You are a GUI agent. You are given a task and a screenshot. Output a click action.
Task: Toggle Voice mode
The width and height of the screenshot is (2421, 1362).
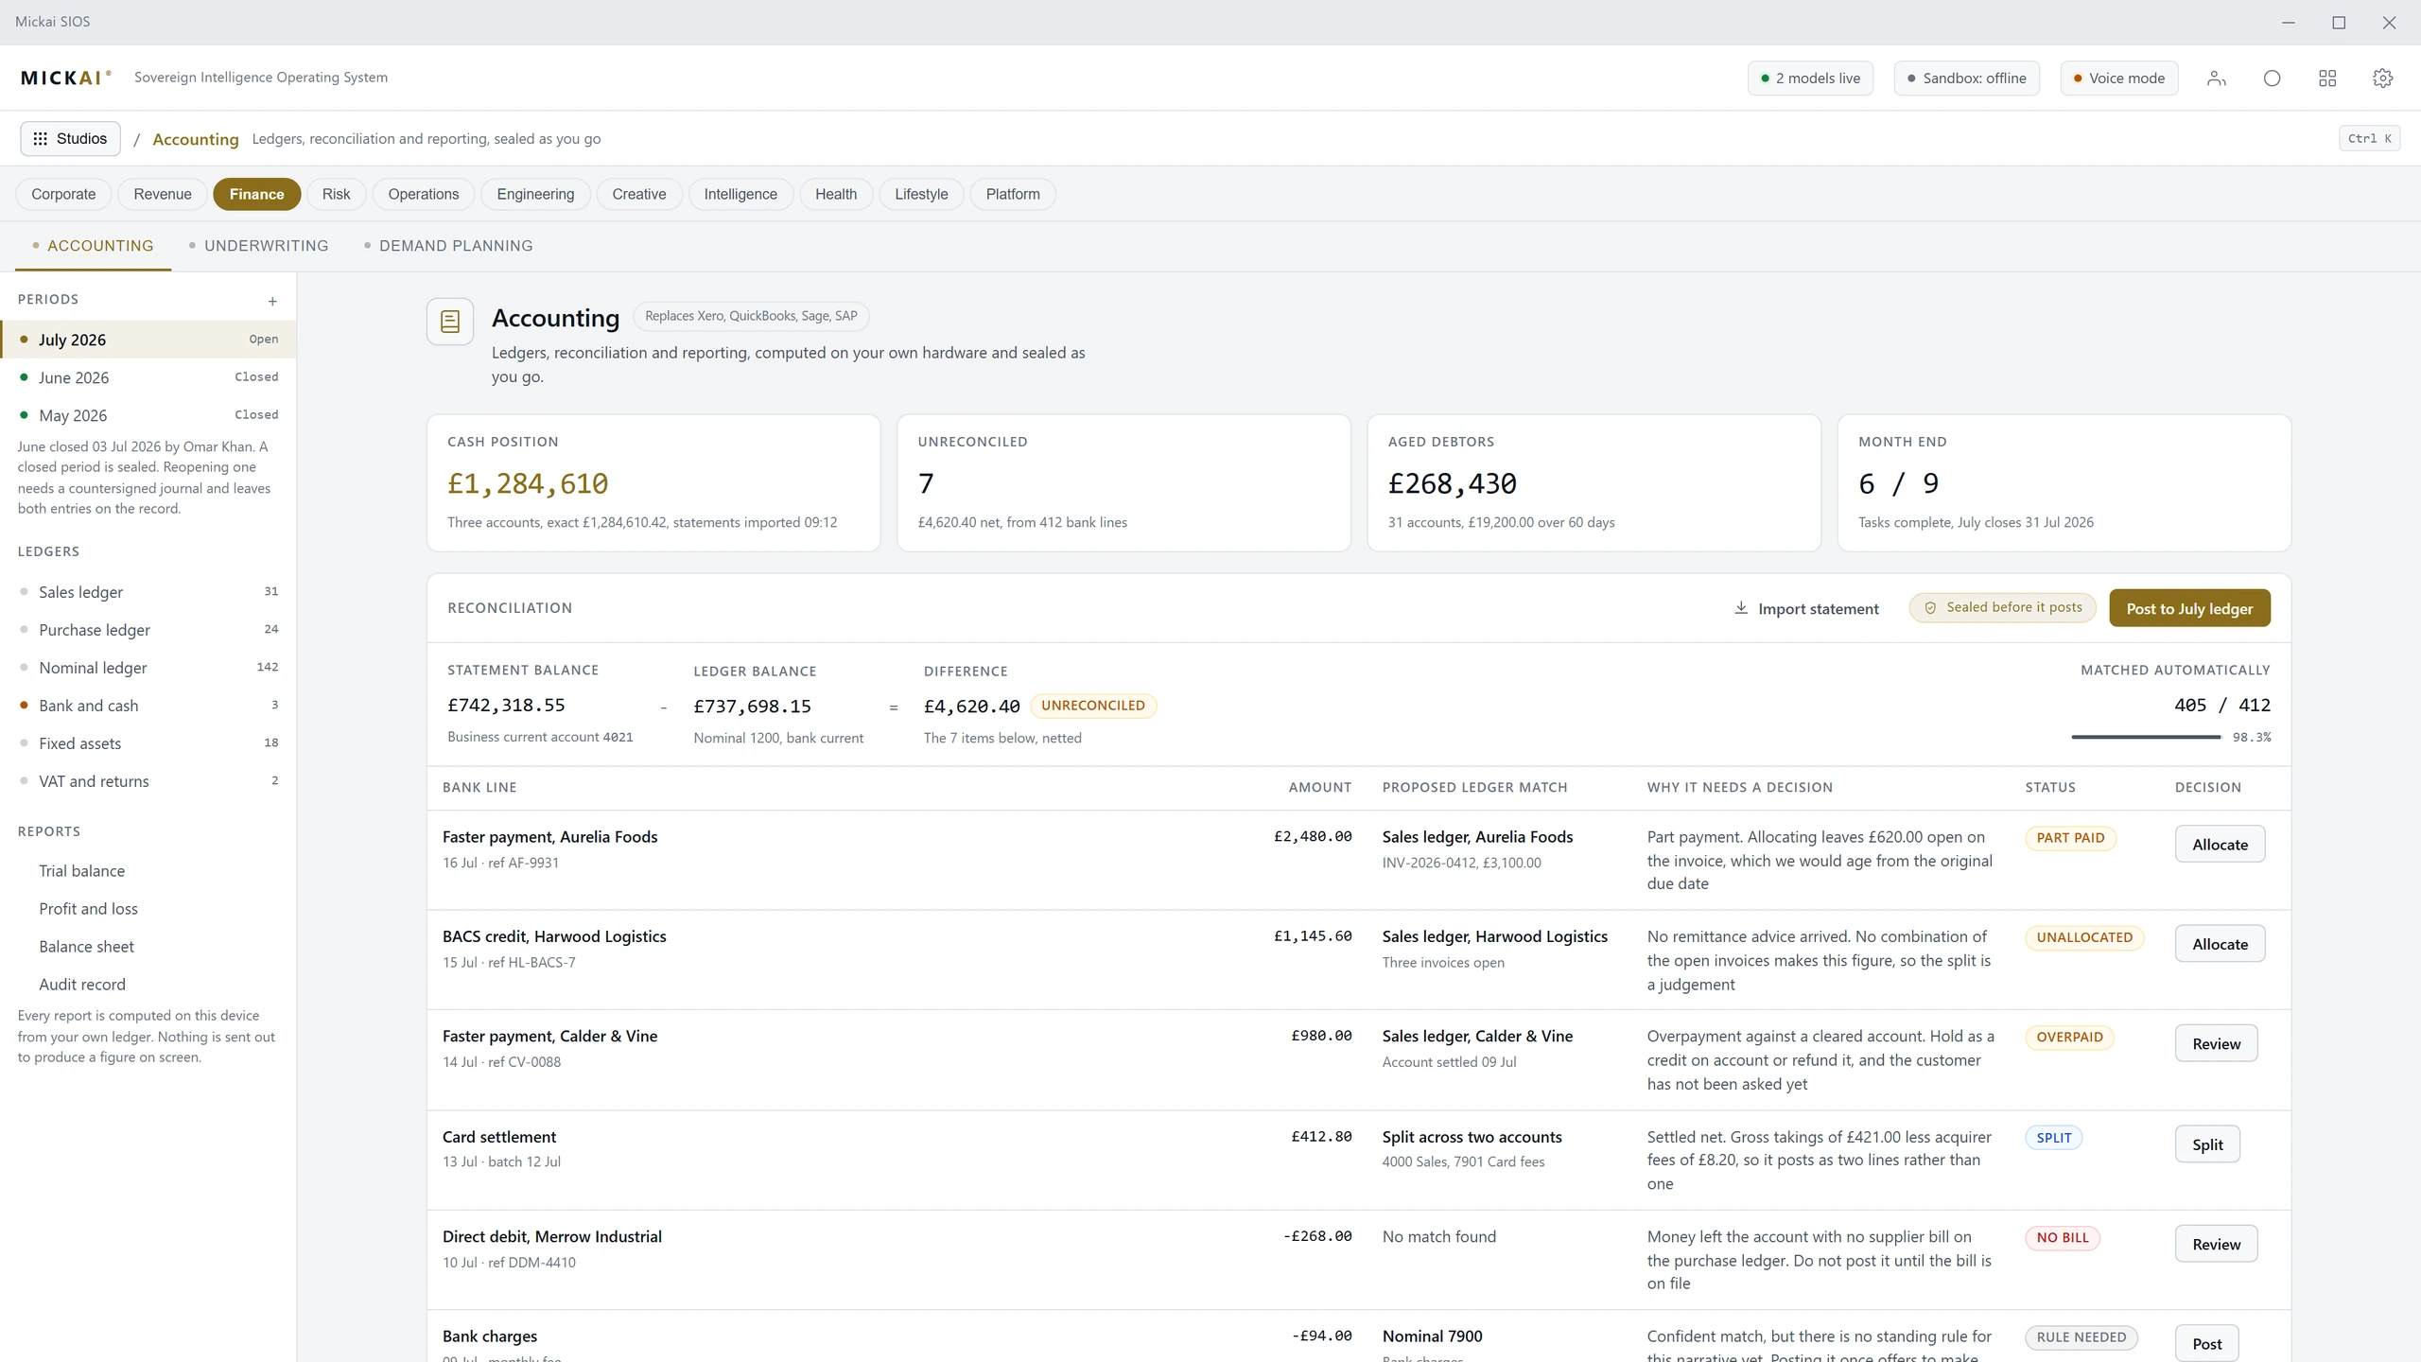[2118, 79]
